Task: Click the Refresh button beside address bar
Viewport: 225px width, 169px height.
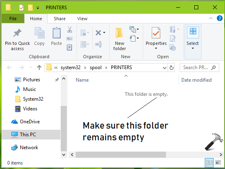Action: [172, 68]
